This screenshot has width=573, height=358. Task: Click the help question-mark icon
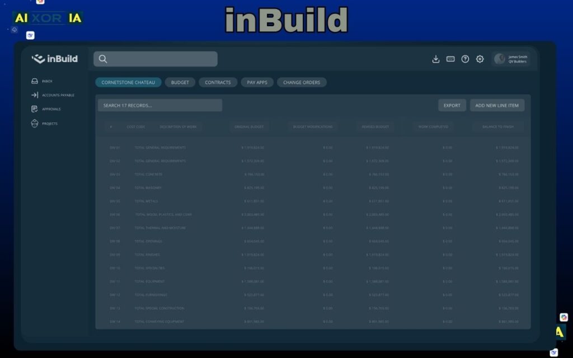pos(465,58)
